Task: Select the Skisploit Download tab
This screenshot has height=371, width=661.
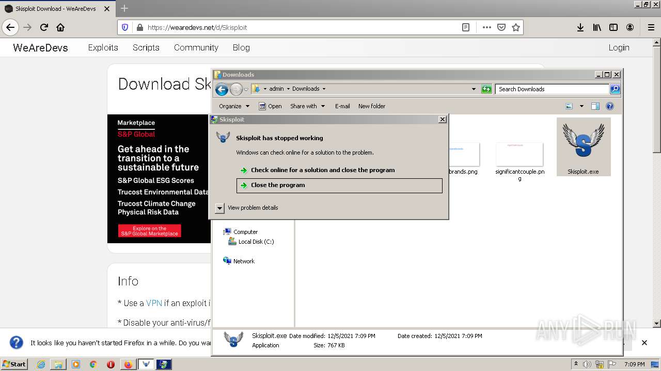Action: tap(57, 9)
